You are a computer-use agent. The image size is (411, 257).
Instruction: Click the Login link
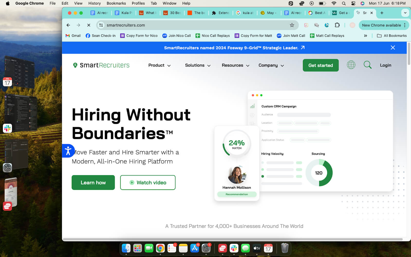385,65
